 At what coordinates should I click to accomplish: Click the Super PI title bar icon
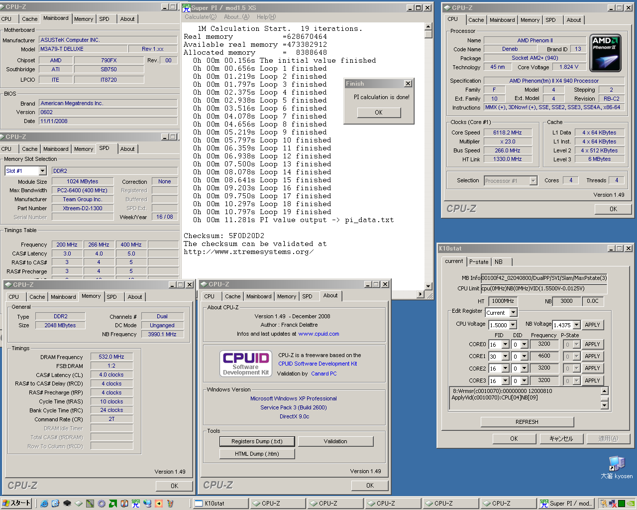click(x=186, y=7)
